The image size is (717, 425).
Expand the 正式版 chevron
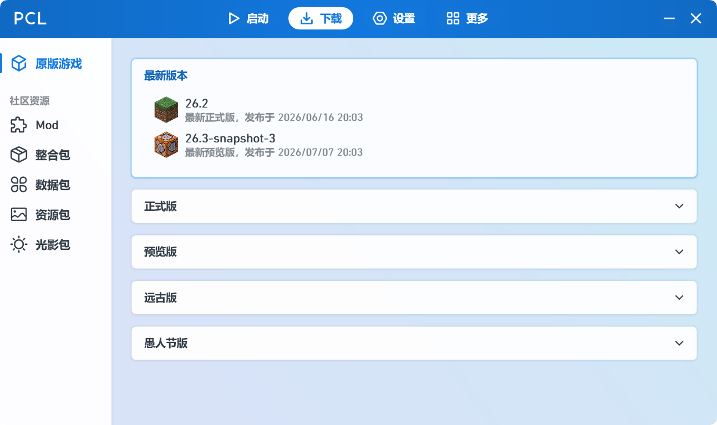[679, 206]
